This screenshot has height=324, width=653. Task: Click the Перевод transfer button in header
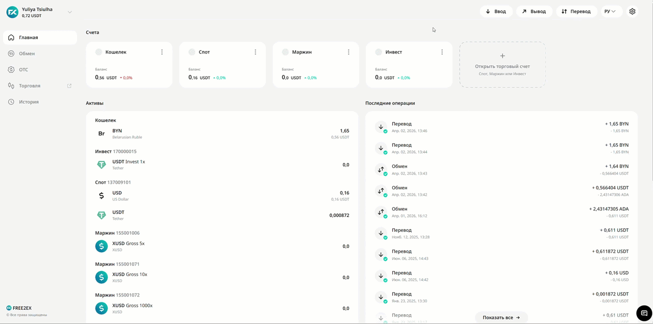point(576,11)
